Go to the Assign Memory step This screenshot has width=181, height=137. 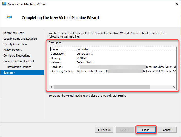[13, 50]
